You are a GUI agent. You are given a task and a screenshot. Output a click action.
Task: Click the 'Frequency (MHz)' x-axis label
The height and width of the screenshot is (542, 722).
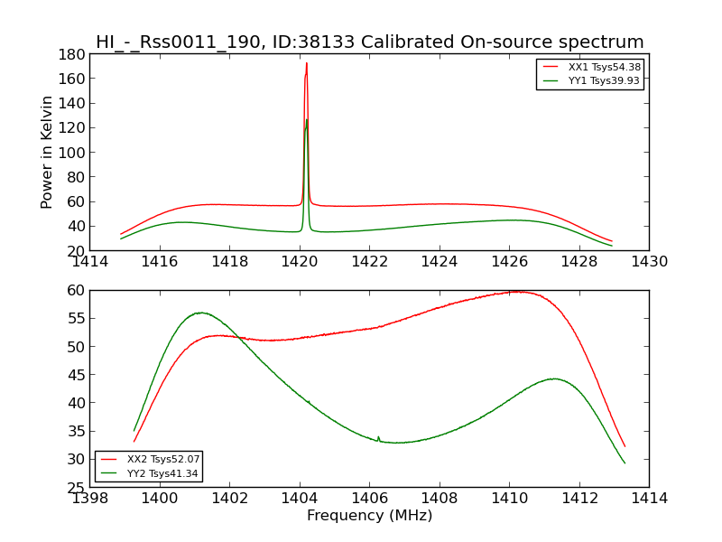click(370, 515)
